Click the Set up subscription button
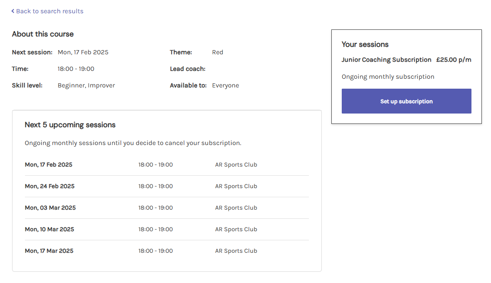The width and height of the screenshot is (491, 283). coord(406,101)
